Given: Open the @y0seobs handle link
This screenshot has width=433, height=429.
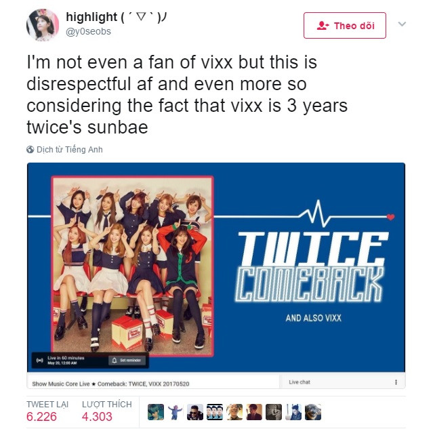Looking at the screenshot, I should pos(88,31).
